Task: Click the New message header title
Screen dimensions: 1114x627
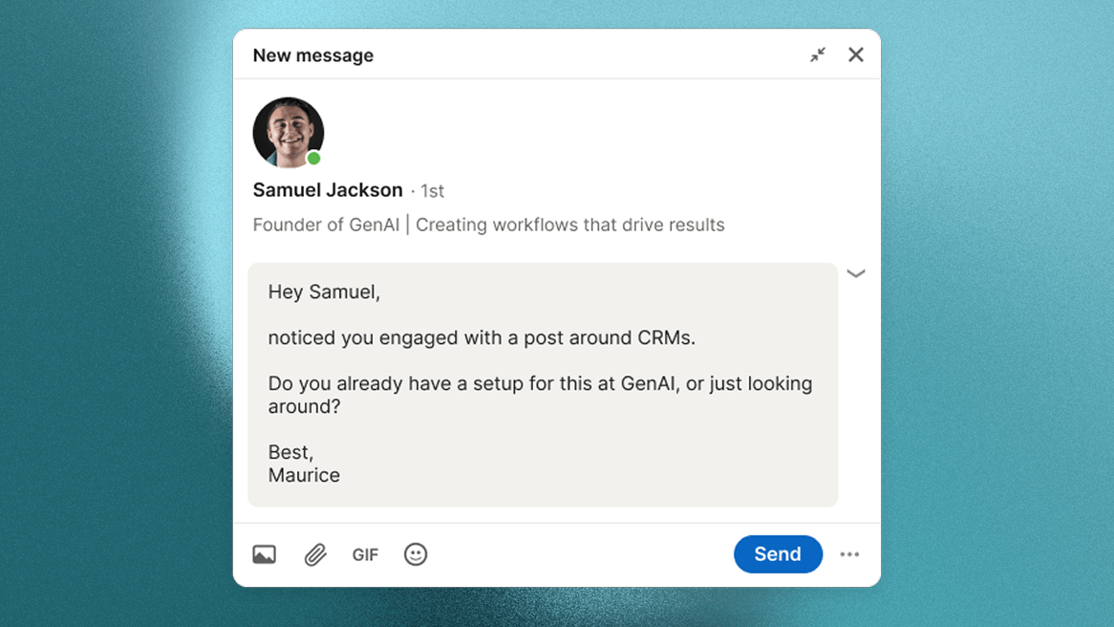Action: click(x=313, y=55)
